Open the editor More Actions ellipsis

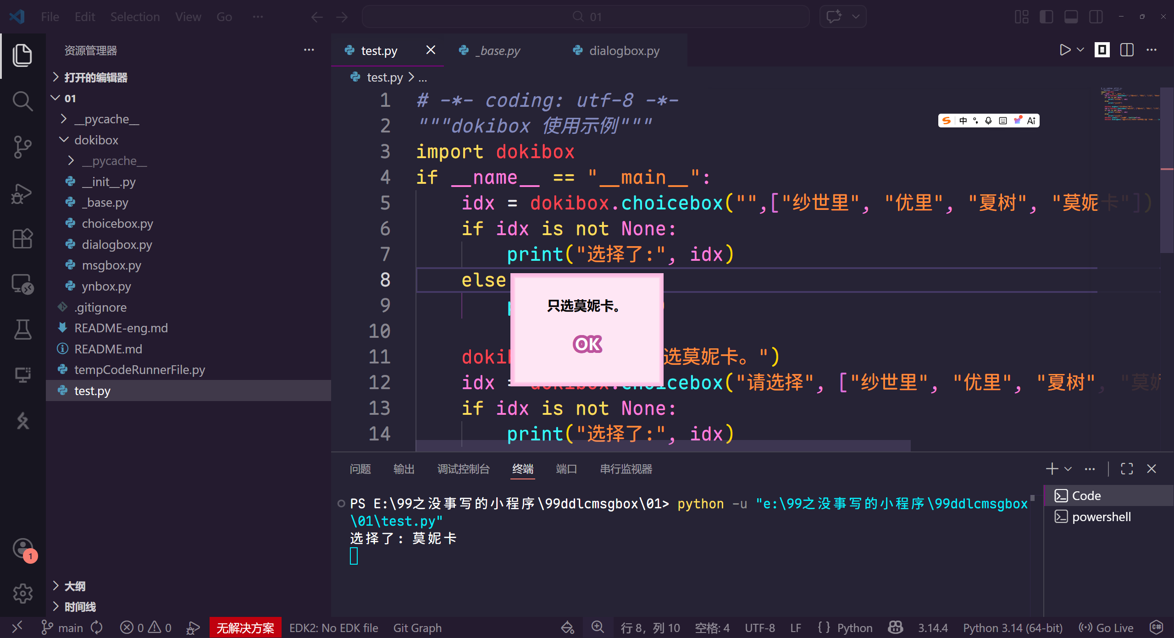[x=1152, y=50]
